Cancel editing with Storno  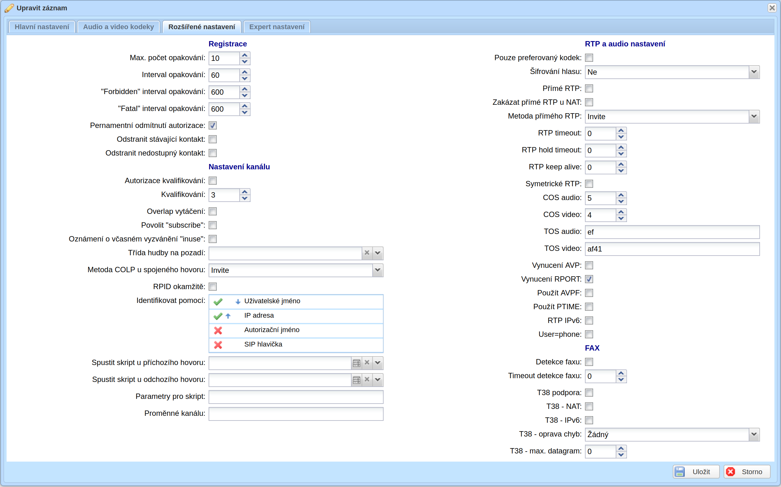pos(747,472)
